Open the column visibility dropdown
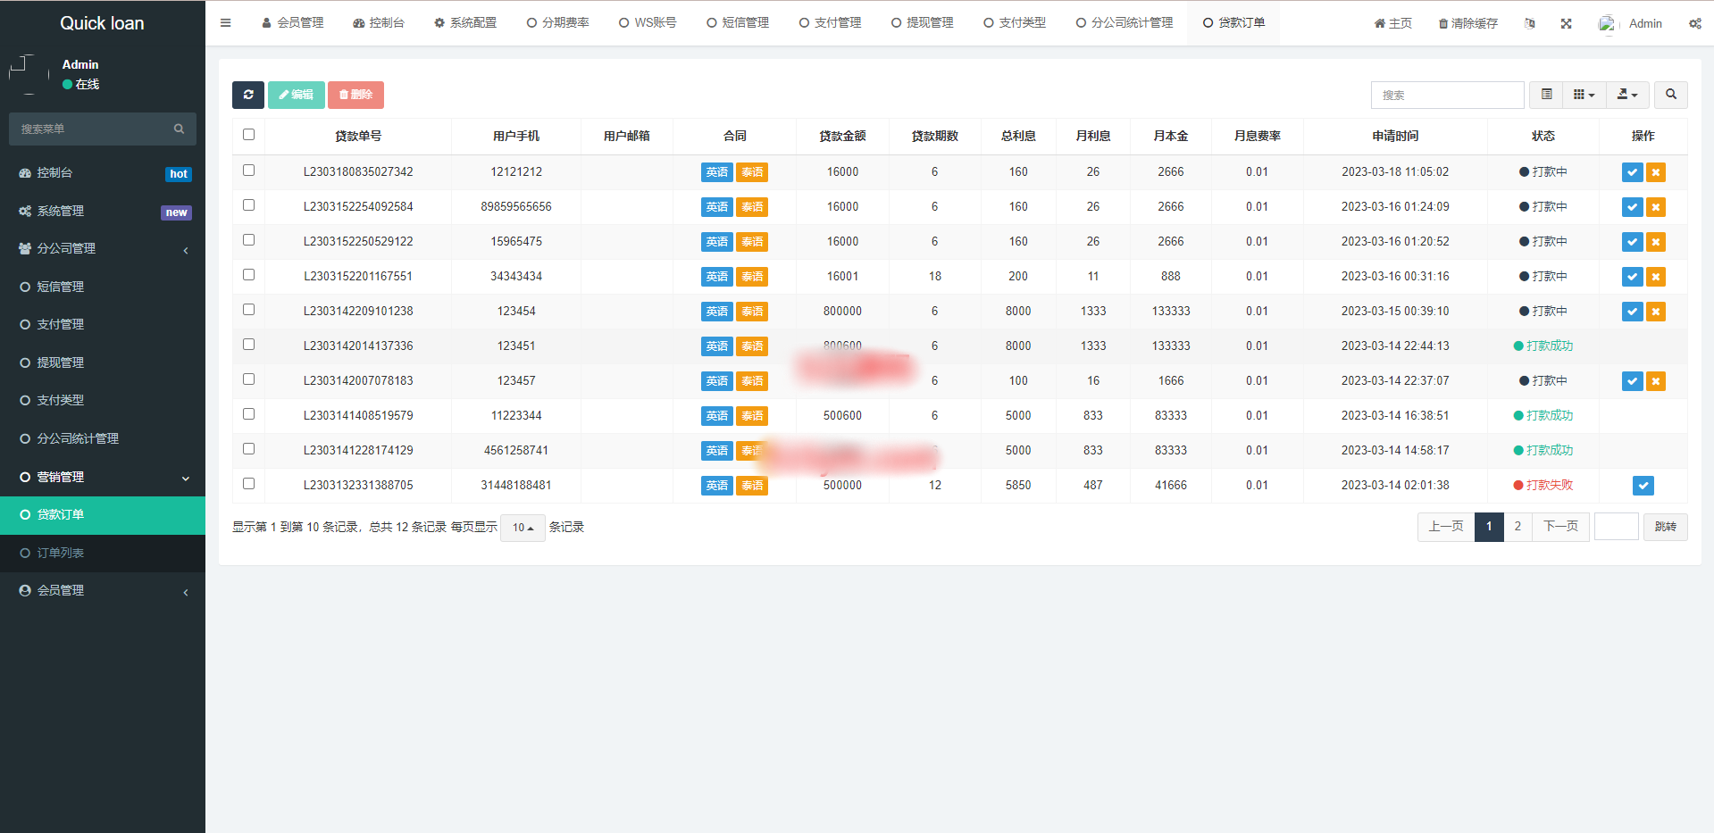The image size is (1714, 833). [1584, 95]
